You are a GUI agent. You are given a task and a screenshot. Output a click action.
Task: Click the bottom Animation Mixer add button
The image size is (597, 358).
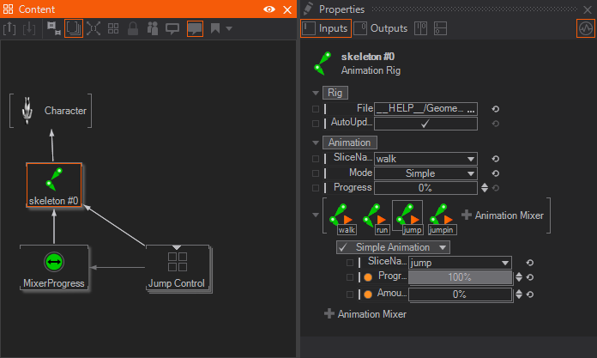(x=365, y=314)
